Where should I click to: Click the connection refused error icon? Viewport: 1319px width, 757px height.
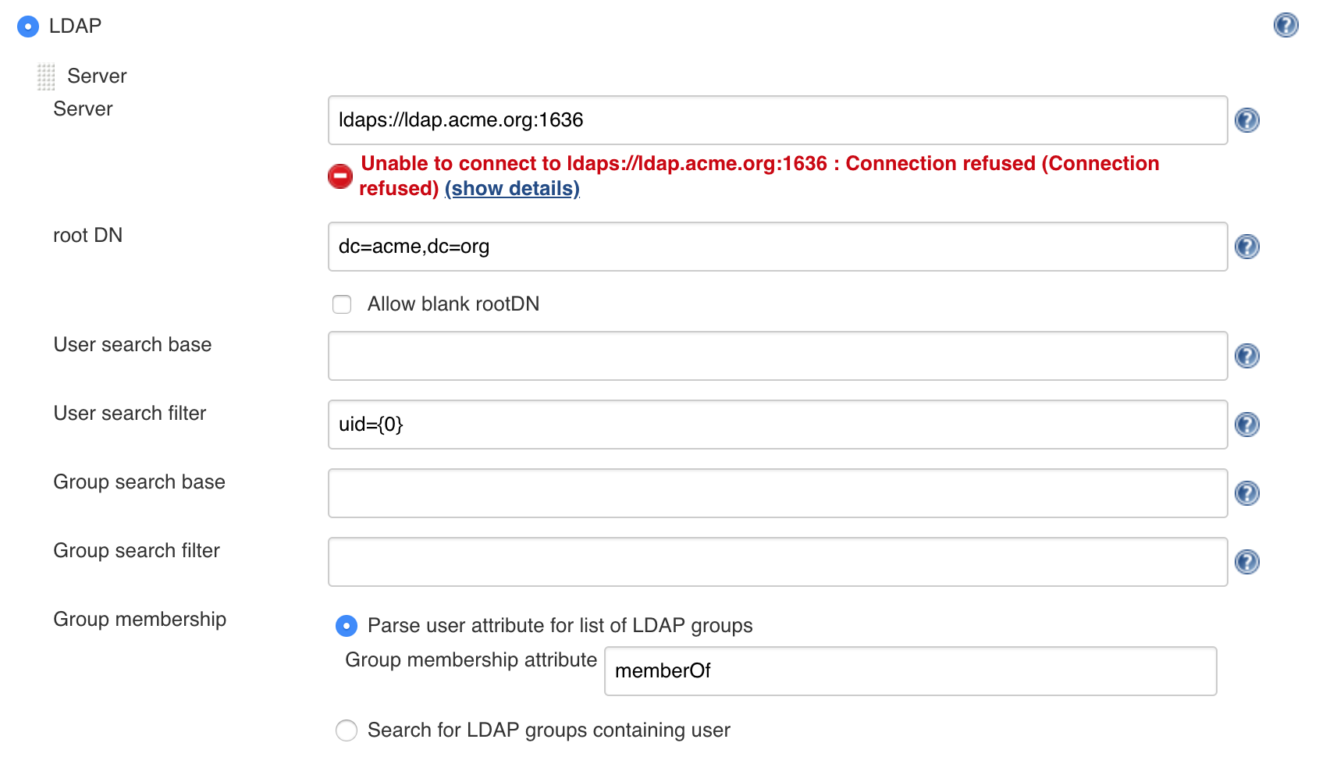coord(339,176)
